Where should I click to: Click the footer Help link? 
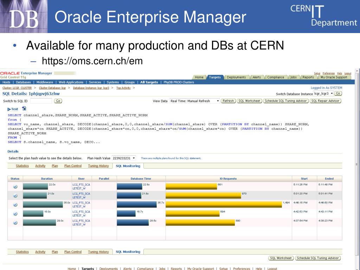click(259, 269)
